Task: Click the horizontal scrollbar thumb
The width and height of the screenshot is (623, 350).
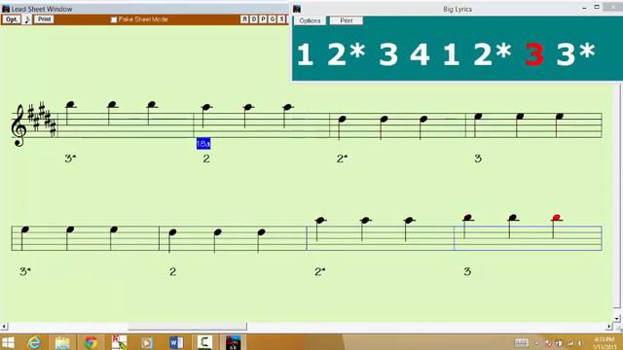Action: point(187,327)
